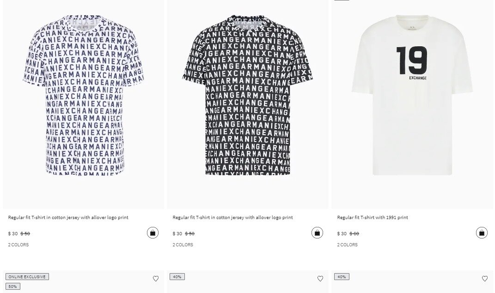Show 2 Colors options for white logo shirt
Viewport: 495px width, 293px height.
(18, 245)
